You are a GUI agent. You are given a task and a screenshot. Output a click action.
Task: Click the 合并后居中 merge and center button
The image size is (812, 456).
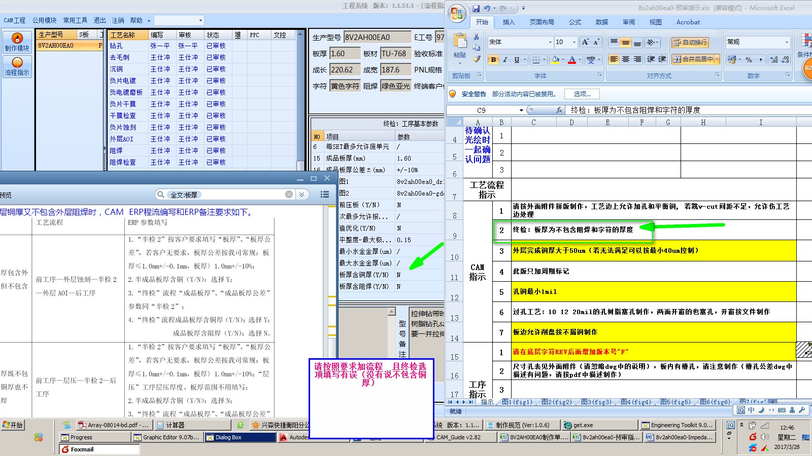(x=692, y=59)
